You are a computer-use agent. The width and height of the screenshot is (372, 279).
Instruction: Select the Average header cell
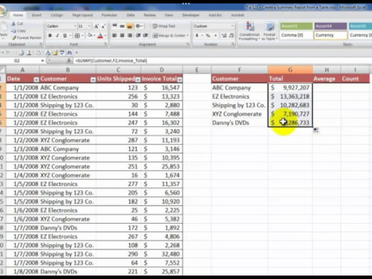[x=327, y=79]
